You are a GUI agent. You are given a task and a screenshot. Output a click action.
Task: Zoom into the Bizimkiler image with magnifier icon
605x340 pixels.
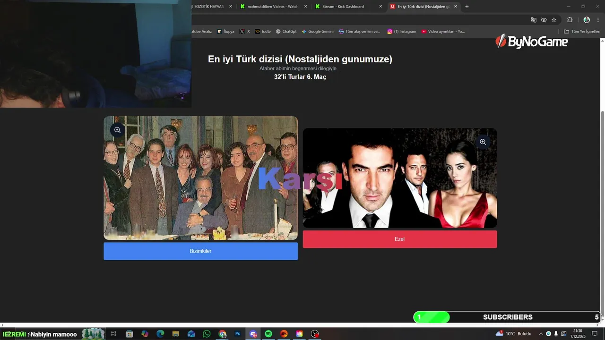(117, 130)
